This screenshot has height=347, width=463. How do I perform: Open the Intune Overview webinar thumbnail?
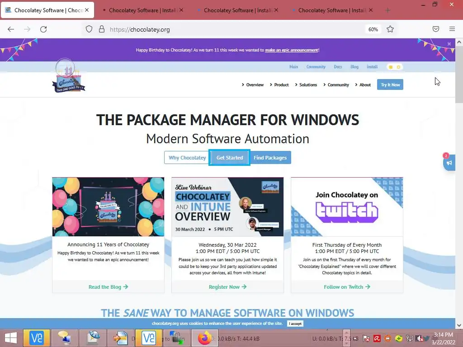point(227,207)
